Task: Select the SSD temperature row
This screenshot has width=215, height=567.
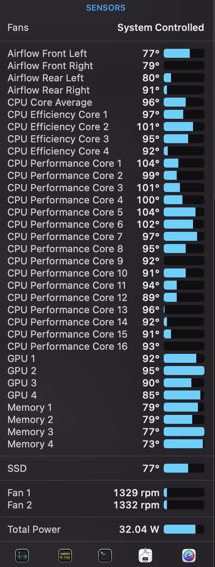Action: (106, 468)
